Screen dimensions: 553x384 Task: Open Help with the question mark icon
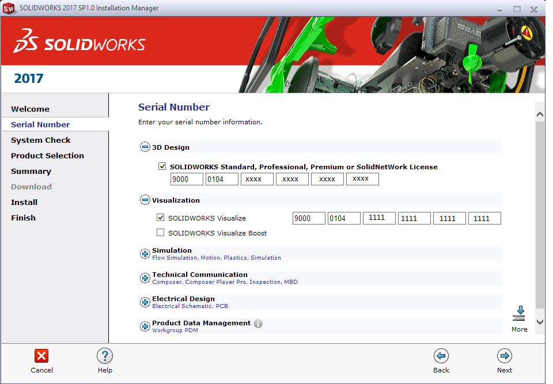[x=105, y=356]
